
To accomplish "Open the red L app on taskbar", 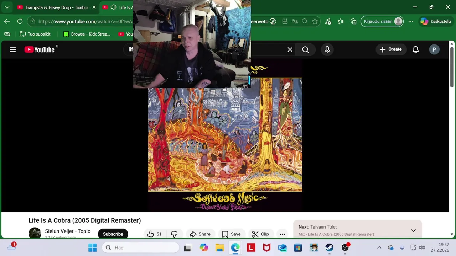I will (251, 247).
